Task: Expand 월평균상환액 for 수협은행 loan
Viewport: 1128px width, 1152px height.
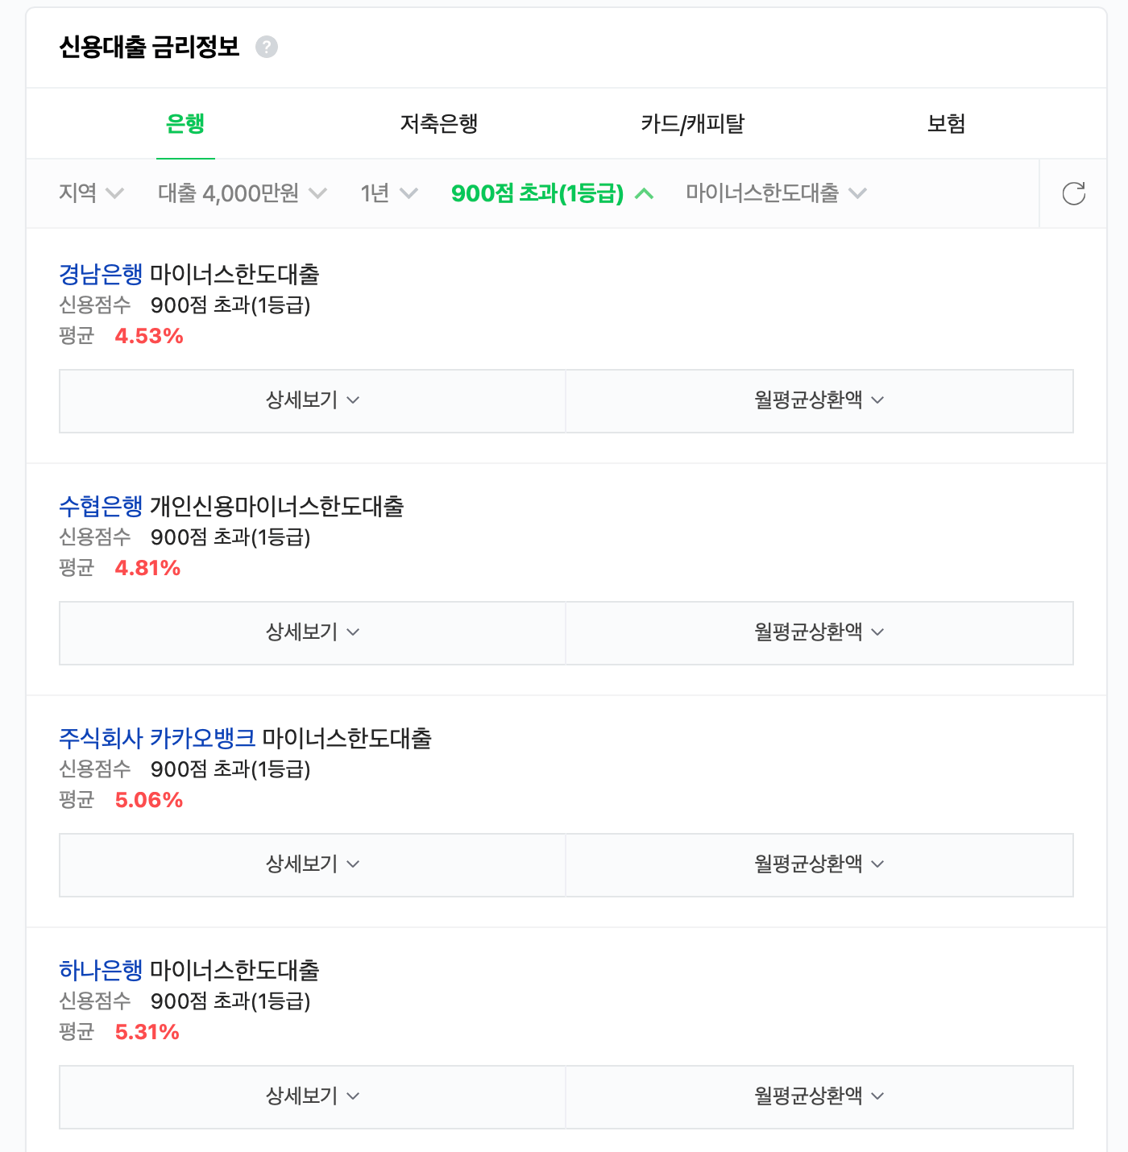Action: (819, 633)
